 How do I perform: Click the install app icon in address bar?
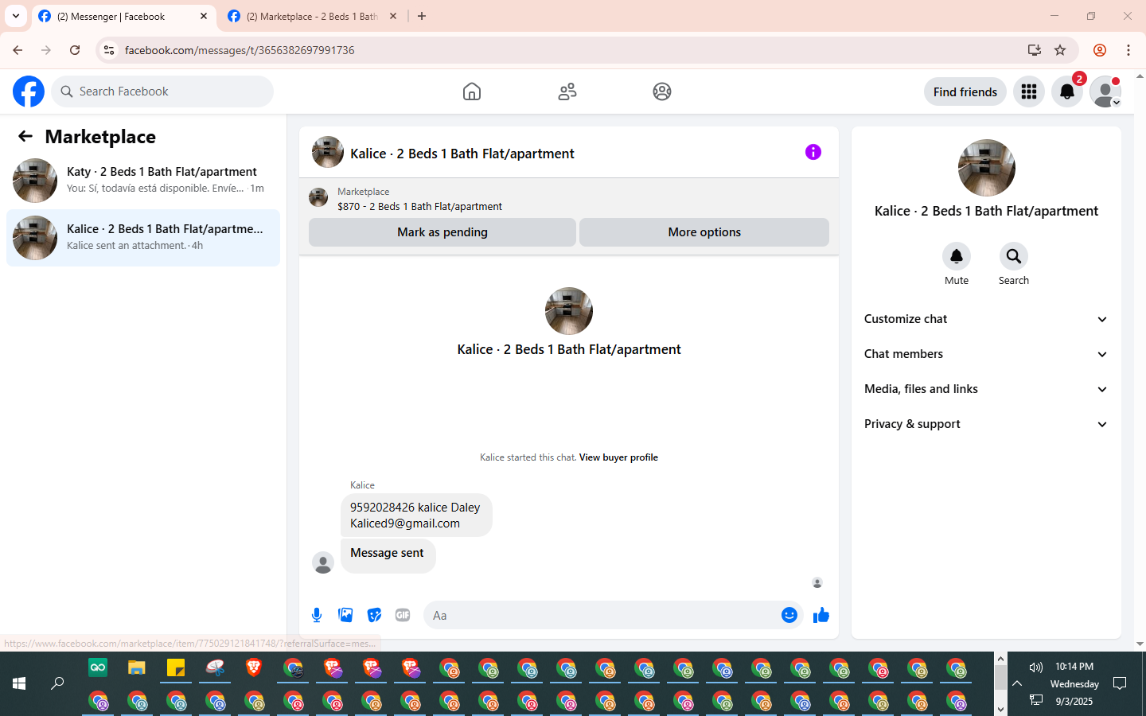coord(1035,50)
